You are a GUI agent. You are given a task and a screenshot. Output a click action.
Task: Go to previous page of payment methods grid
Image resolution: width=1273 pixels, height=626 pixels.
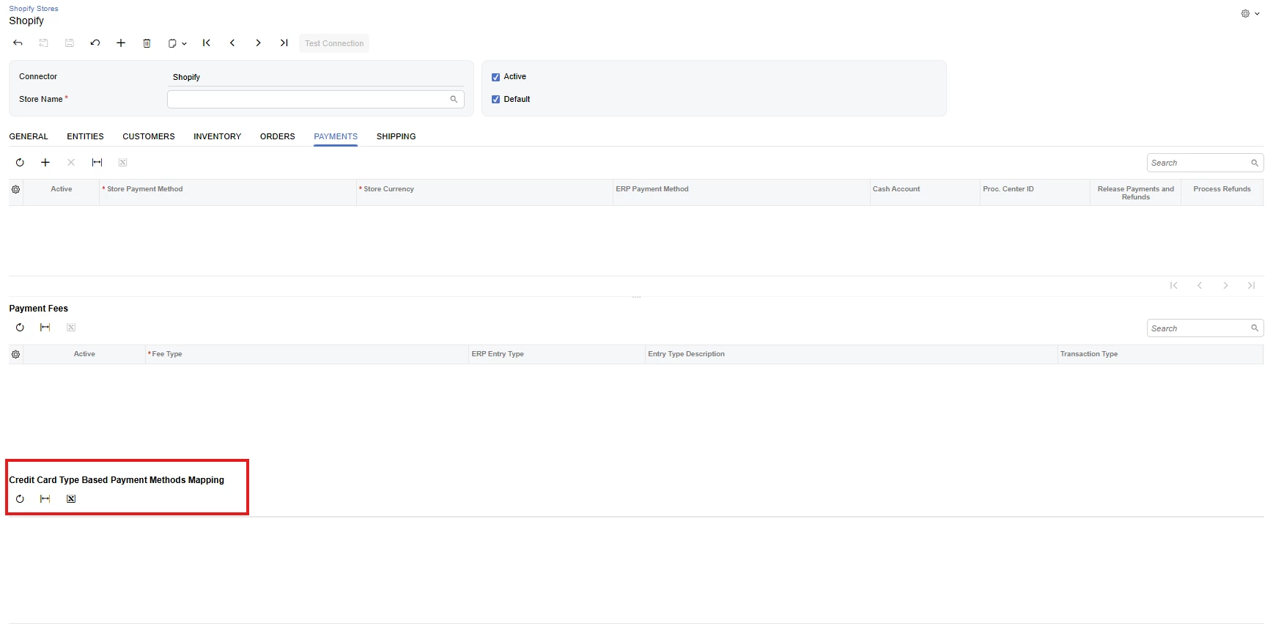coord(1200,286)
